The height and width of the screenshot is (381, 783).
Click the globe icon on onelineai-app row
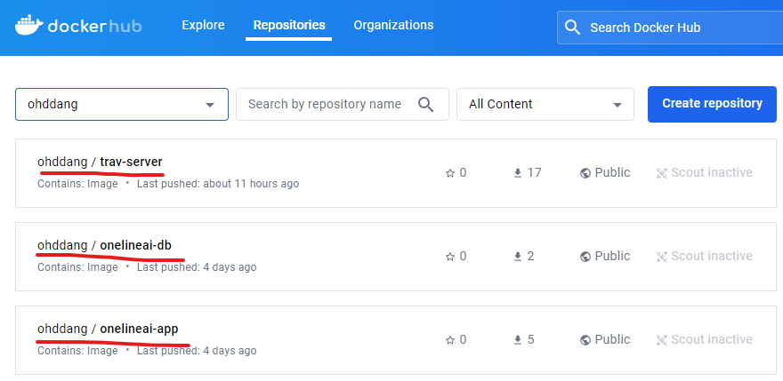pyautogui.click(x=585, y=340)
